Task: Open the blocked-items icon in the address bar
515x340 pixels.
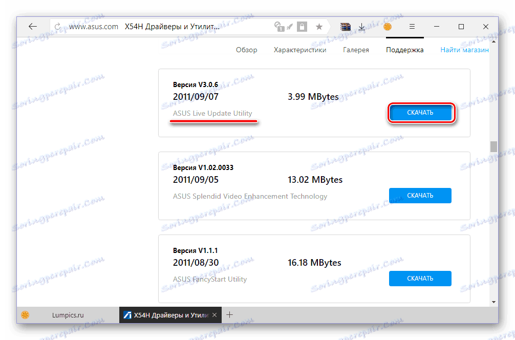Action: pyautogui.click(x=279, y=27)
